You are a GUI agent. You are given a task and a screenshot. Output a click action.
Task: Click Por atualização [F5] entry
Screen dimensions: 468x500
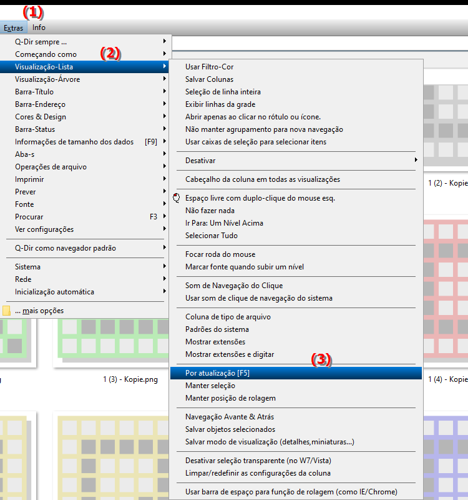pos(296,373)
